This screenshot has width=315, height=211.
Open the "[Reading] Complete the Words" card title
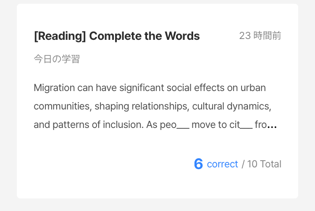point(116,36)
